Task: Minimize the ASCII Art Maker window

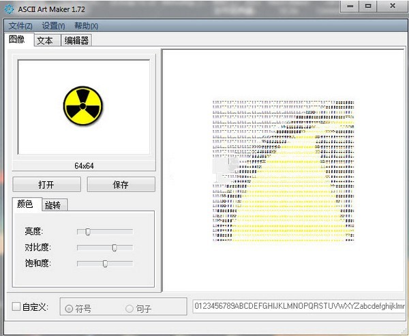Action: tap(350, 6)
